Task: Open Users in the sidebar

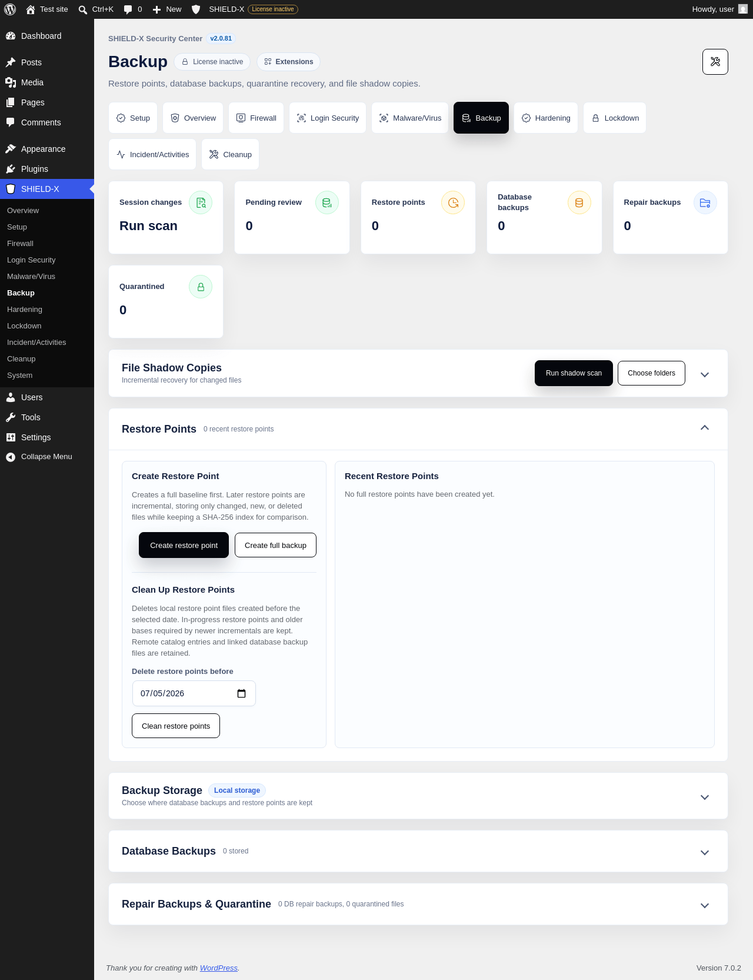Action: [x=47, y=397]
